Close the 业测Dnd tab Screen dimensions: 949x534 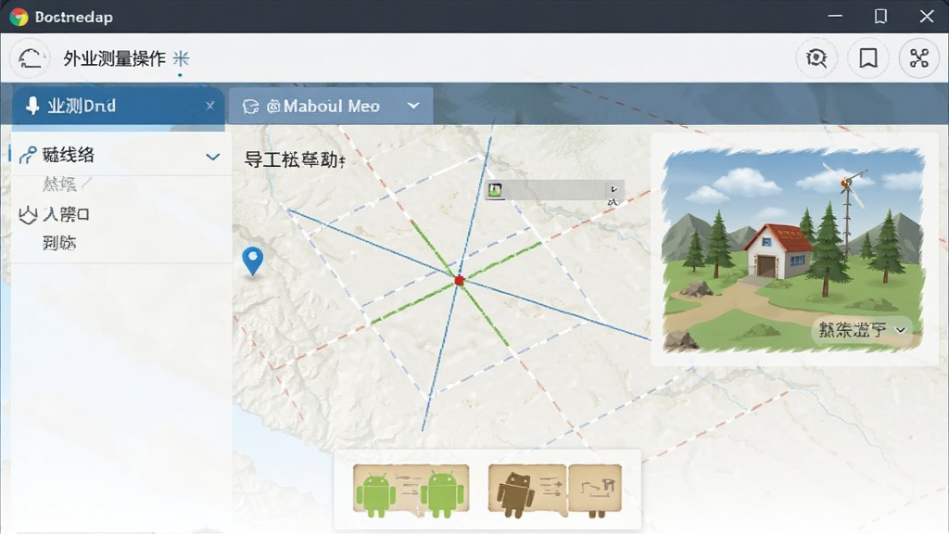[x=210, y=106]
